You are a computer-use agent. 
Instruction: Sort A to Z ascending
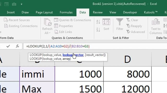pos(98,22)
